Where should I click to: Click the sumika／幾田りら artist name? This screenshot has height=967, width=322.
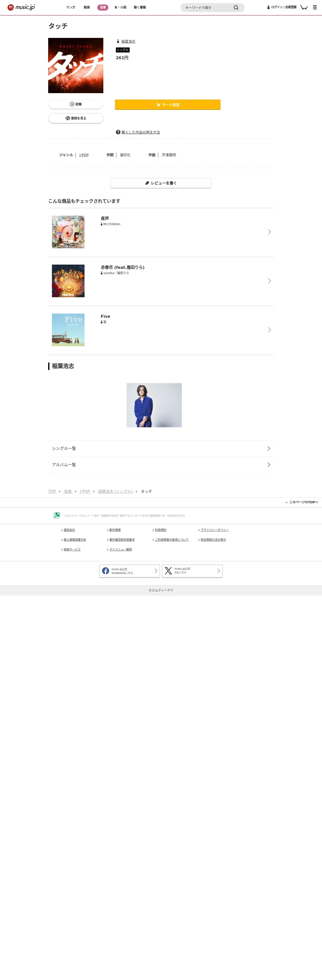116,273
